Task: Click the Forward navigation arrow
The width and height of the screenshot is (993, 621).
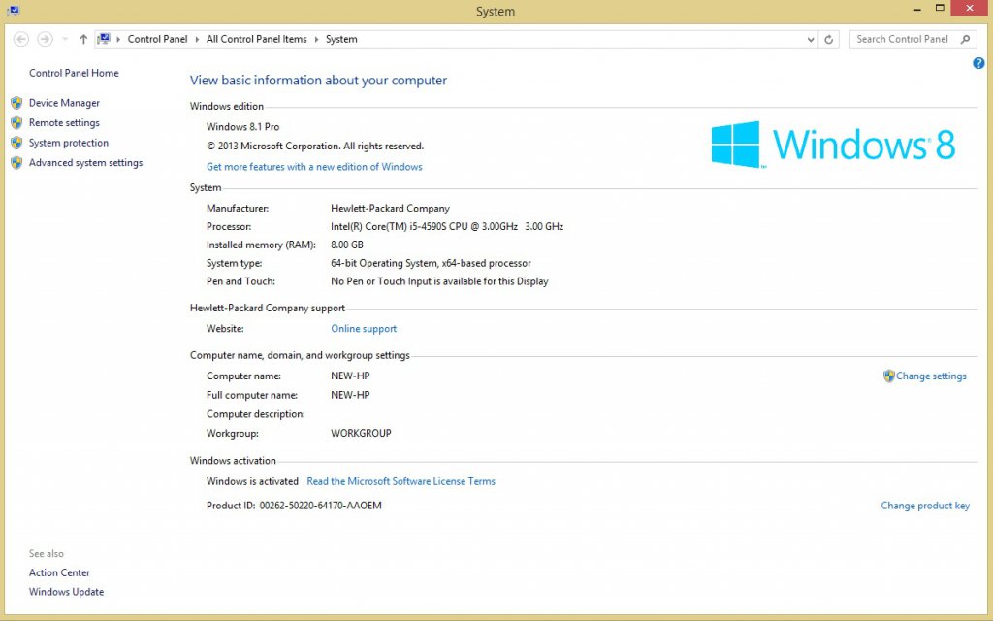Action: coord(45,39)
